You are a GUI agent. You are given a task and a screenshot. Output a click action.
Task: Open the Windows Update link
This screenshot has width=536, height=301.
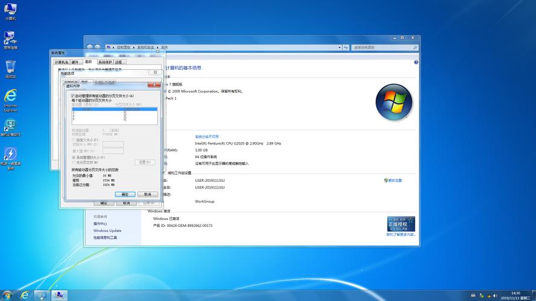(x=107, y=231)
